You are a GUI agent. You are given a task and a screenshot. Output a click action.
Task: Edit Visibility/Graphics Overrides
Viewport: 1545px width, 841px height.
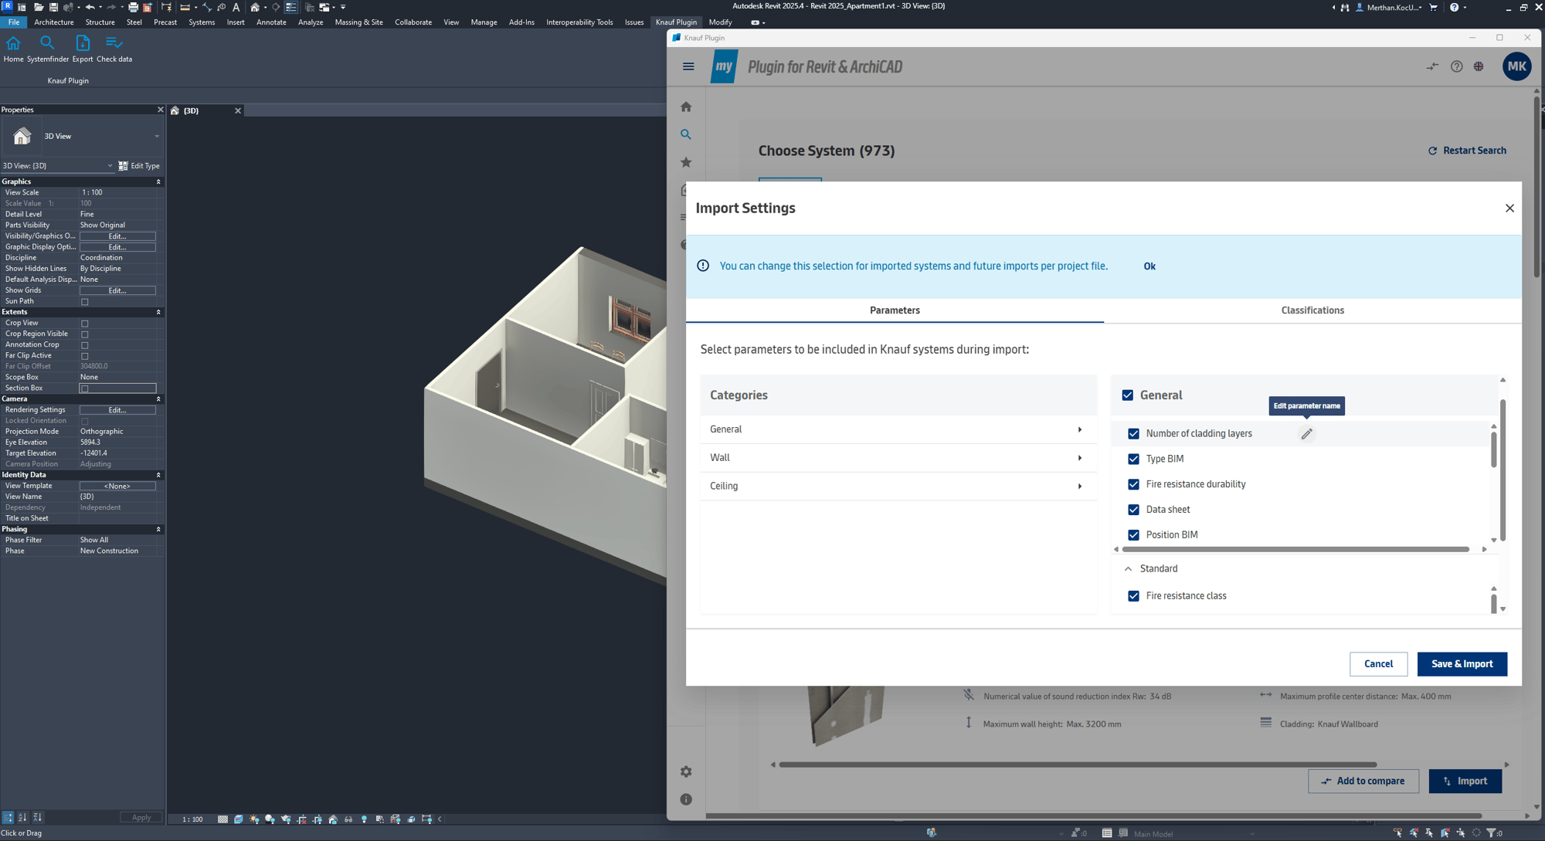[117, 236]
